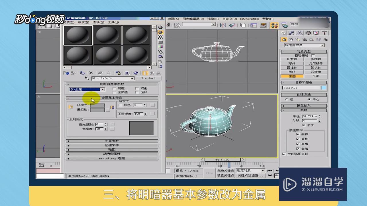This screenshot has height=206, width=367.
Task: Enable the 面状 checkbox
Action: [x=137, y=92]
